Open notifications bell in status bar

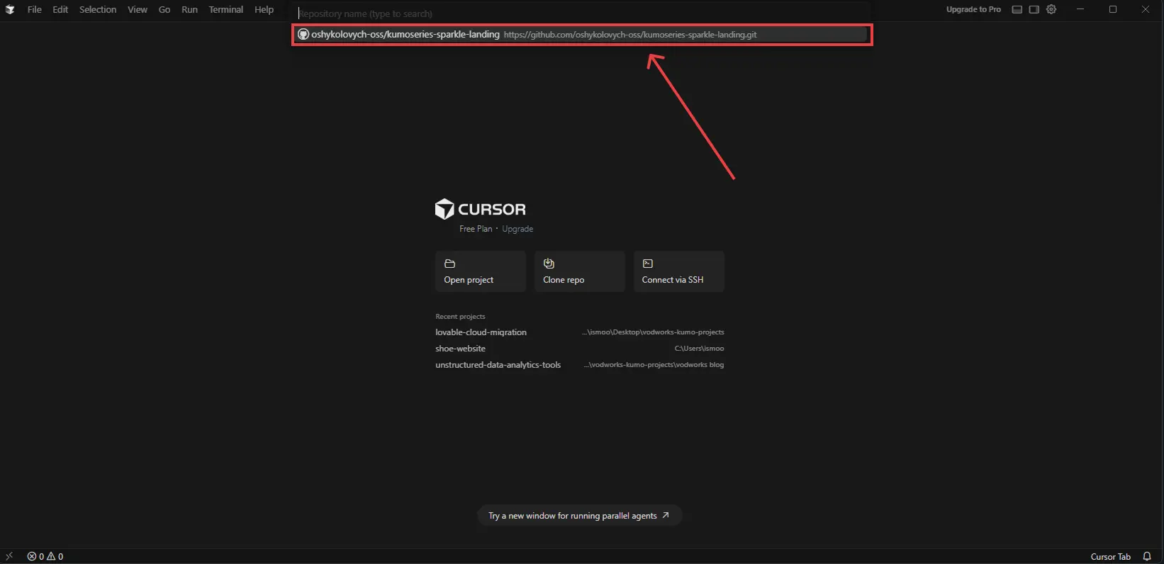coord(1147,556)
